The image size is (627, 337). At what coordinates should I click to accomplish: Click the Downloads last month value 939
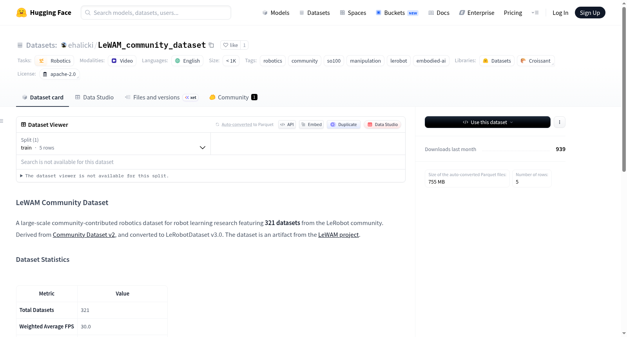click(560, 149)
